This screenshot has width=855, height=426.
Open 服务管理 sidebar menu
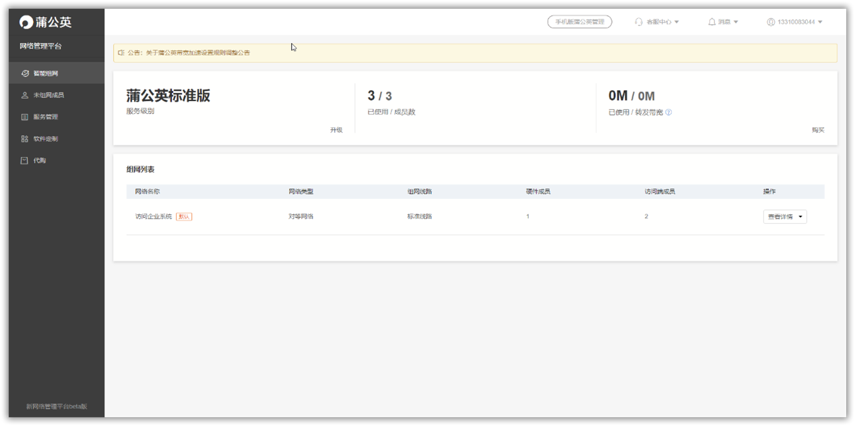pos(57,117)
